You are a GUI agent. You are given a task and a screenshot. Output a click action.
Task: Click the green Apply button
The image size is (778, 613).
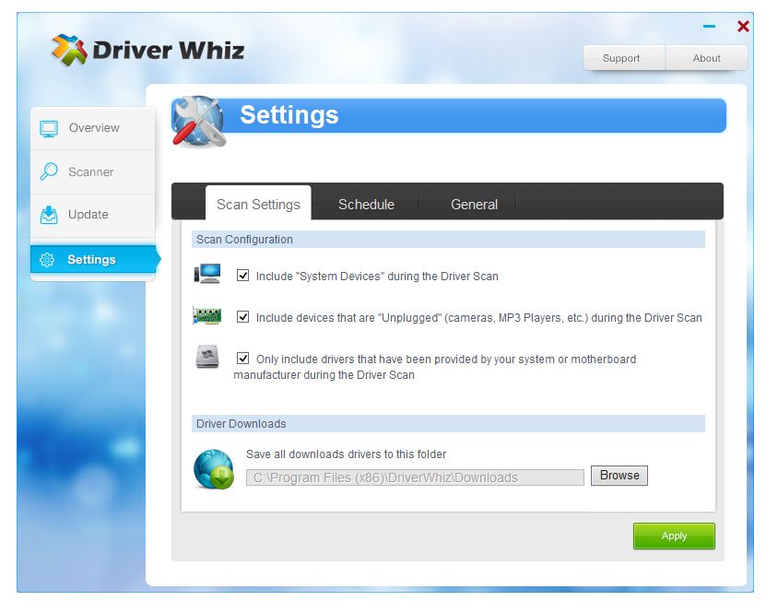674,536
